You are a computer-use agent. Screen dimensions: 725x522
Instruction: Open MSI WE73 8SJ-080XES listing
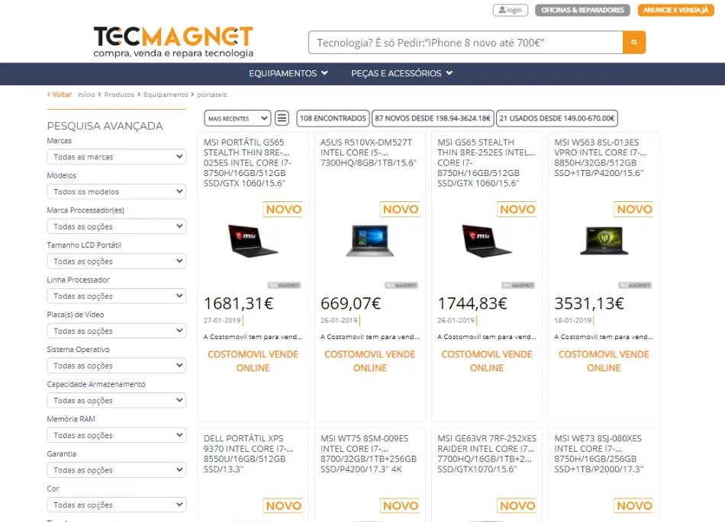pos(599,453)
